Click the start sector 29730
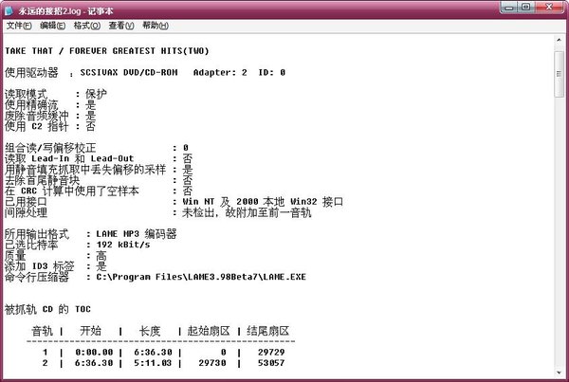 (212, 363)
